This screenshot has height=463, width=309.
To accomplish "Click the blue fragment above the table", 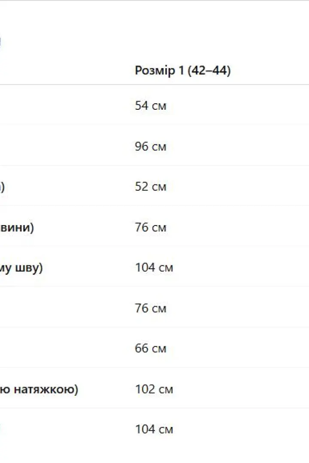I will pos(0,42).
